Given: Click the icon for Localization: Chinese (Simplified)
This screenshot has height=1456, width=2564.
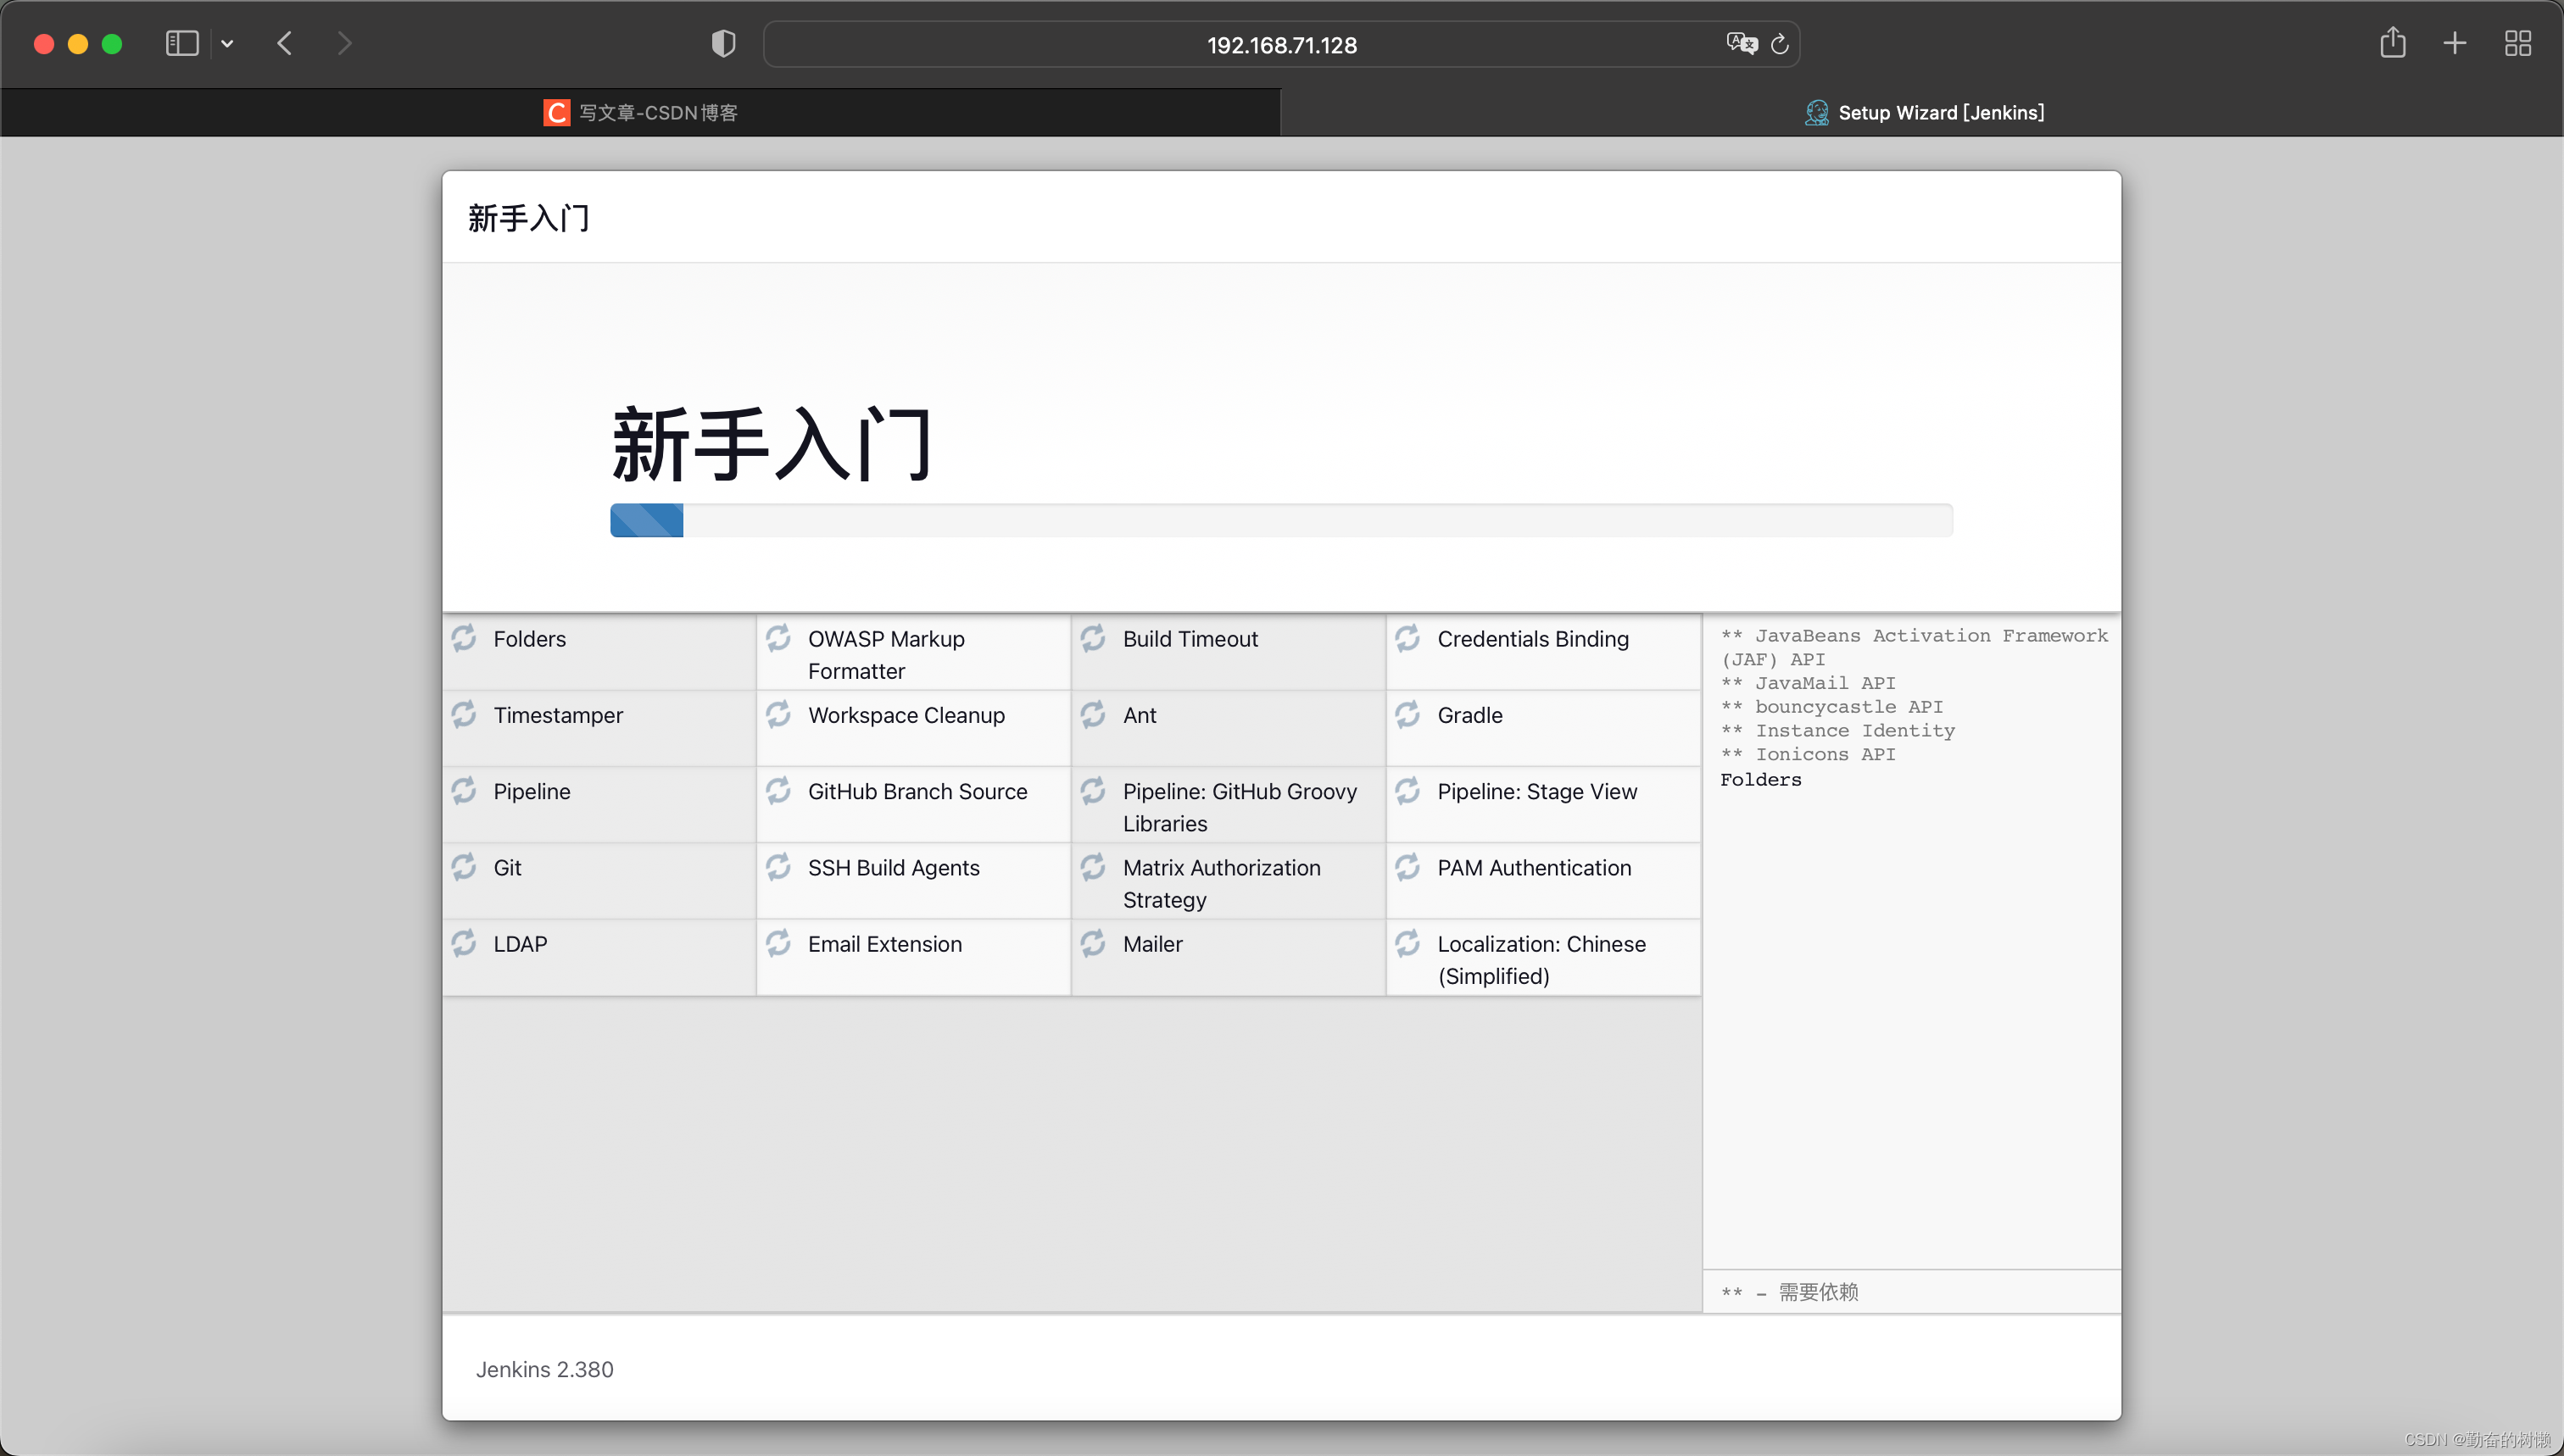Looking at the screenshot, I should (1407, 943).
